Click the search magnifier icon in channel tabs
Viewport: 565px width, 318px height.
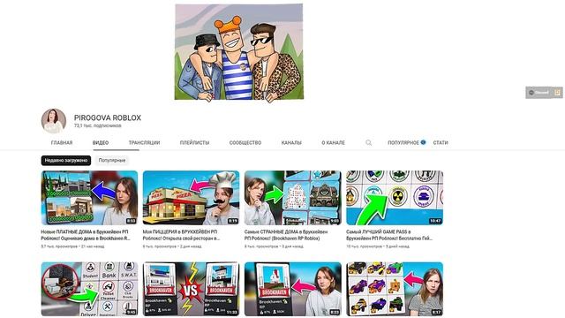click(368, 143)
